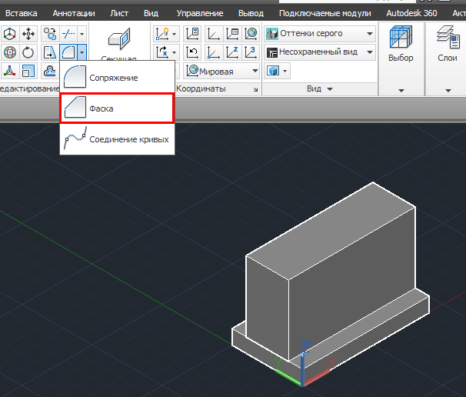
Task: Choose Соединение кривых from the flyout
Action: point(117,139)
